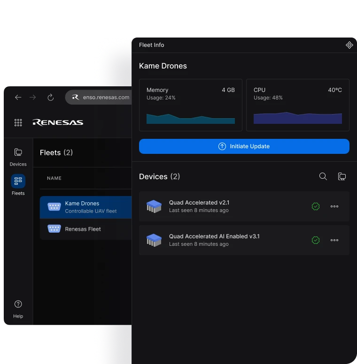357x364 pixels.
Task: Click the enso.renesas.com address bar
Action: coord(106,98)
